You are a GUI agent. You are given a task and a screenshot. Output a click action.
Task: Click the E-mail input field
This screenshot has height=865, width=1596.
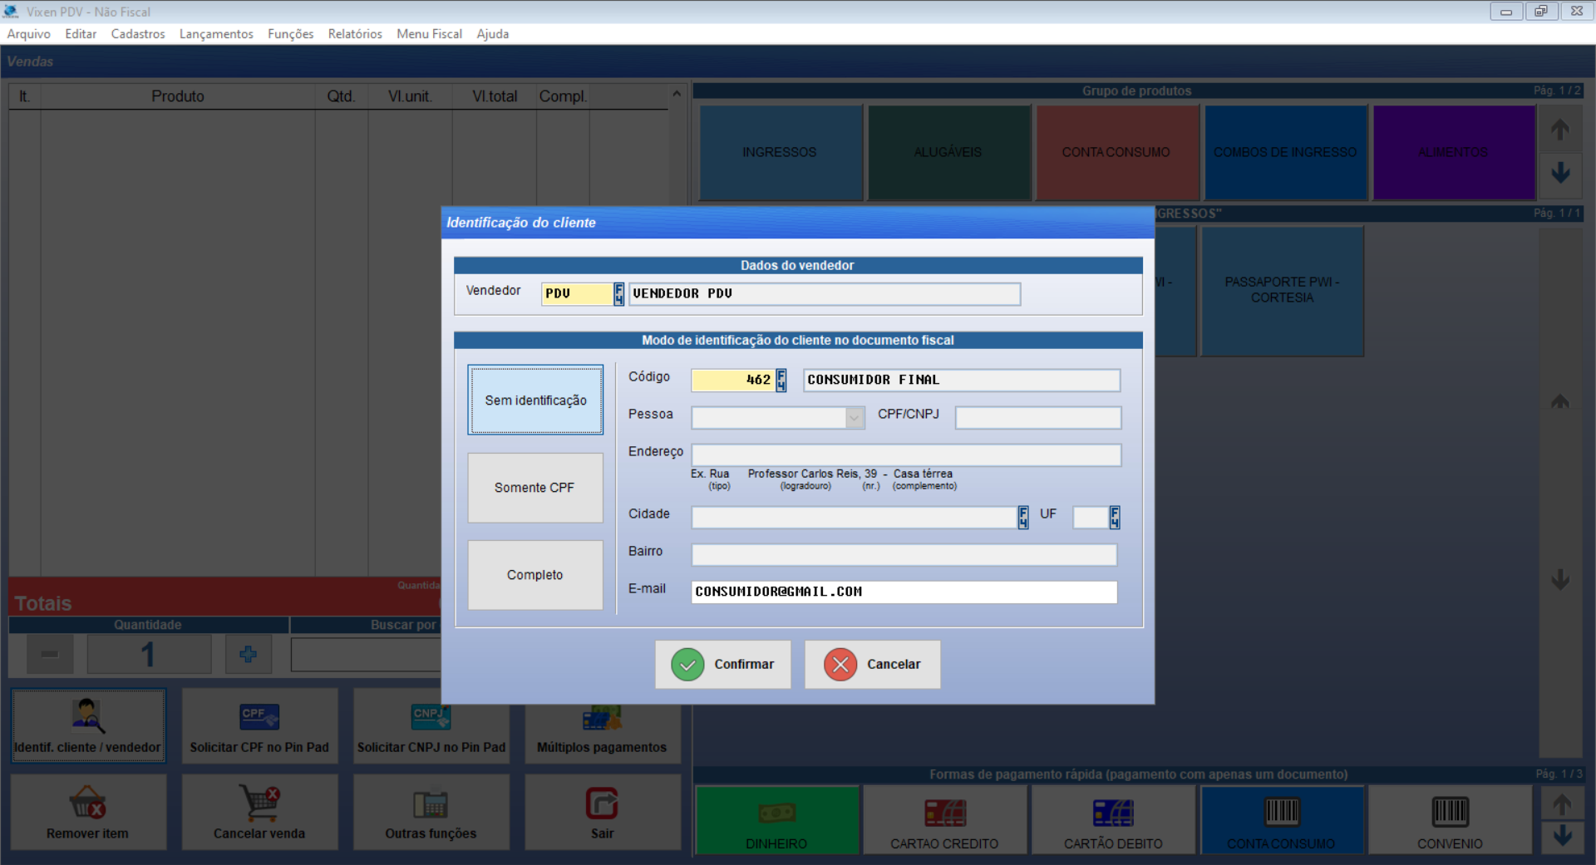904,592
